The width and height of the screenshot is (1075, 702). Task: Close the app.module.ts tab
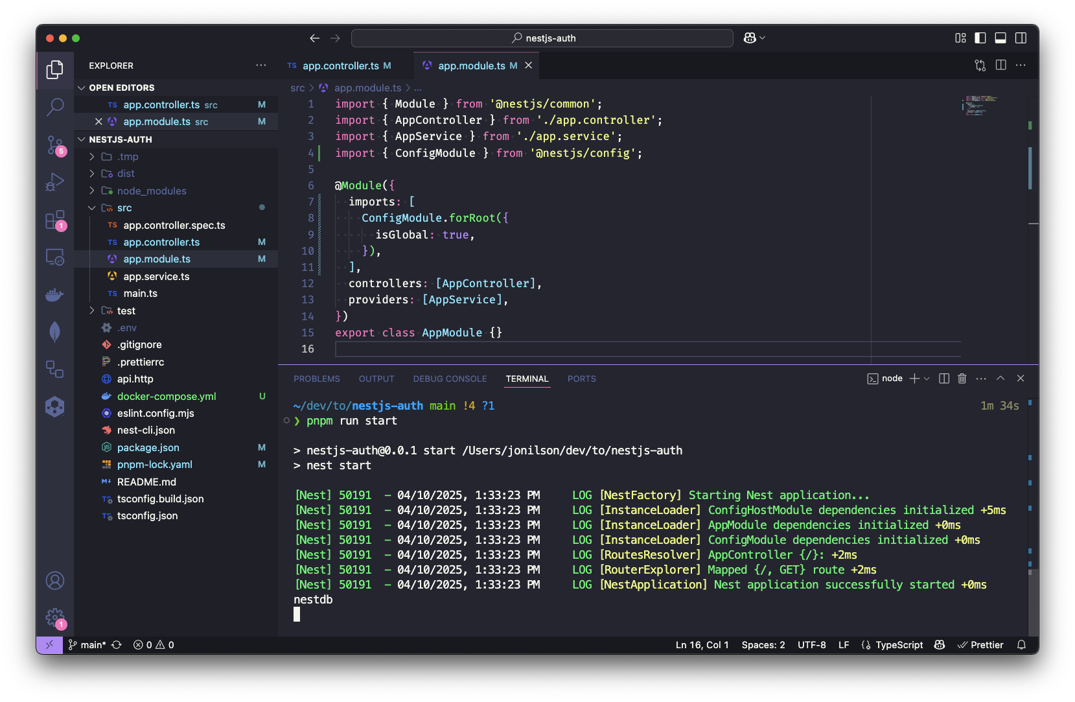pyautogui.click(x=529, y=65)
